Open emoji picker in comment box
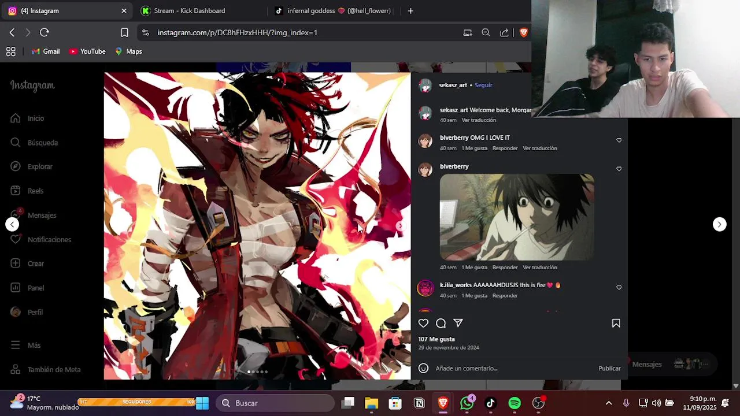The image size is (740, 416). pyautogui.click(x=424, y=368)
